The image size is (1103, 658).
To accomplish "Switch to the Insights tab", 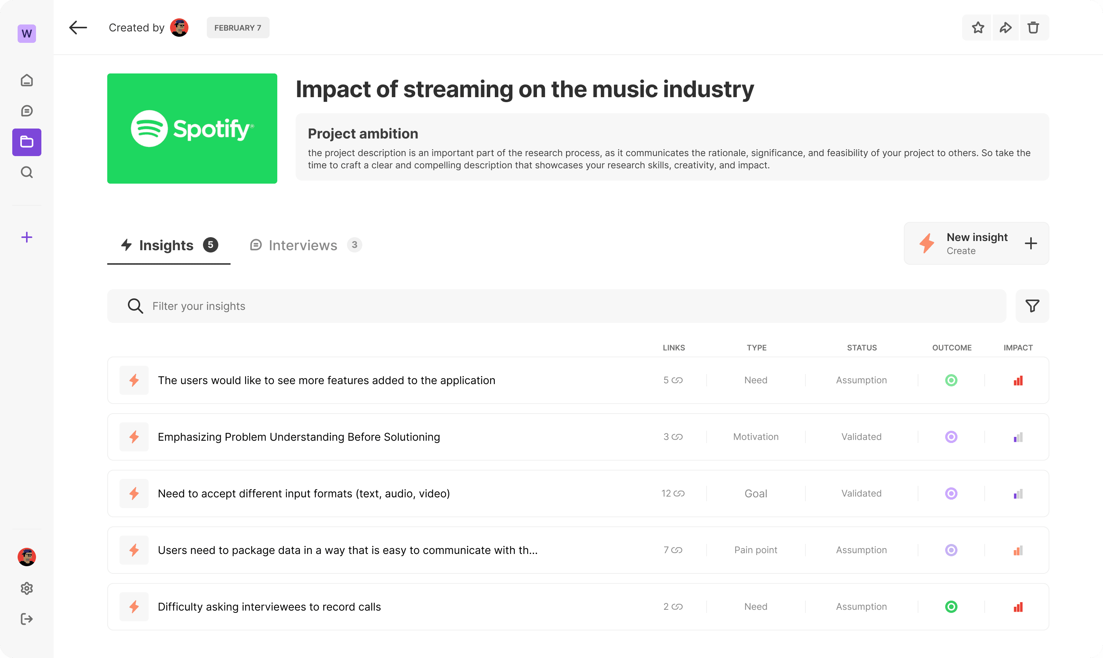I will pos(169,245).
